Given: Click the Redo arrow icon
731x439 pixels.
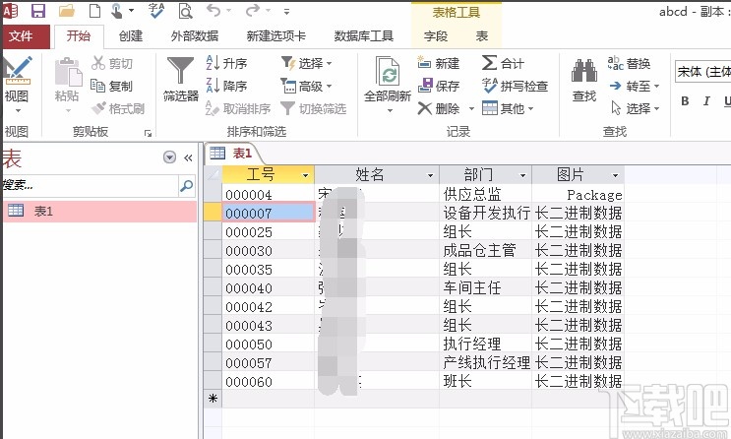Looking at the screenshot, I should 253,10.
